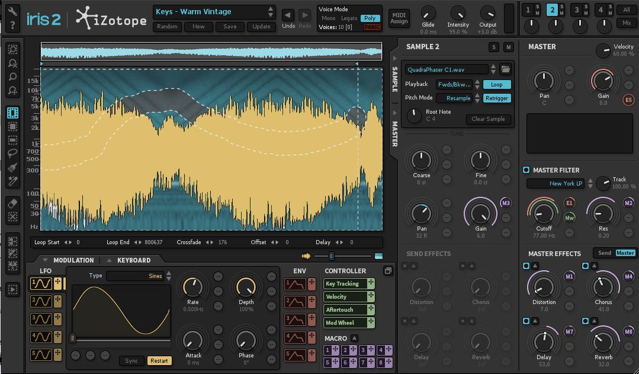
Task: Click the dashed square with X icon
Action: (x=12, y=216)
